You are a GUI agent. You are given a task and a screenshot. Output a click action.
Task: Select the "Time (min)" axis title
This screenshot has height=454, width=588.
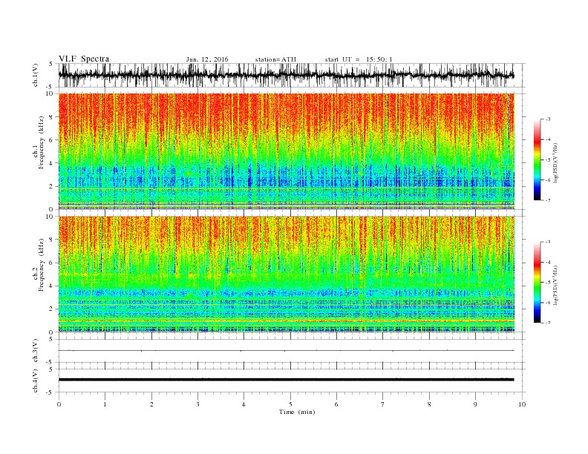click(297, 412)
